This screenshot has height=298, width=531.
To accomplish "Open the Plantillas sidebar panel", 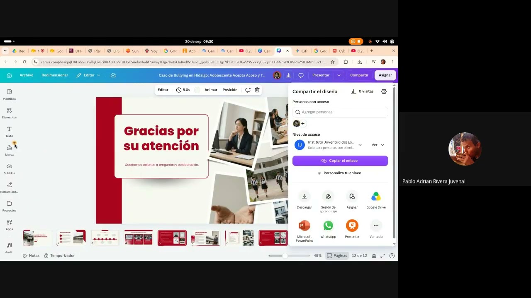I will [9, 94].
